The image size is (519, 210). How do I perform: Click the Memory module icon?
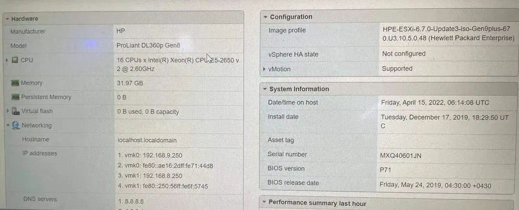15,83
